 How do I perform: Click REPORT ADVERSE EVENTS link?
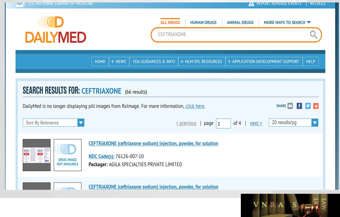coord(279,3)
